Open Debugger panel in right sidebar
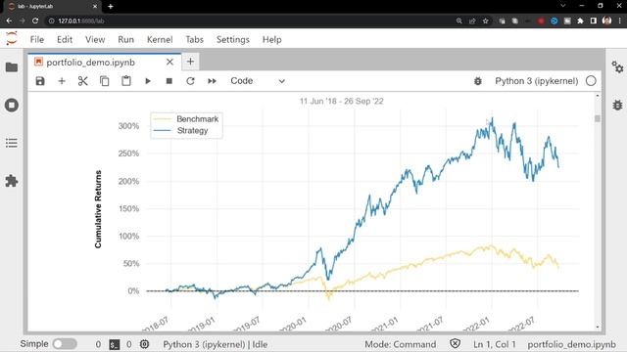Screen dimensions: 627x352 pos(617,106)
